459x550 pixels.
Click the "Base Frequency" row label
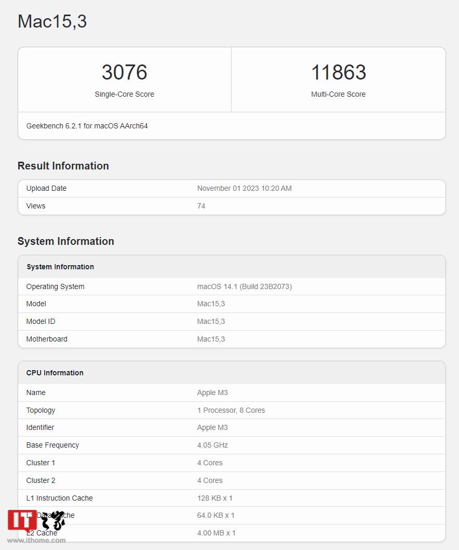click(x=52, y=445)
